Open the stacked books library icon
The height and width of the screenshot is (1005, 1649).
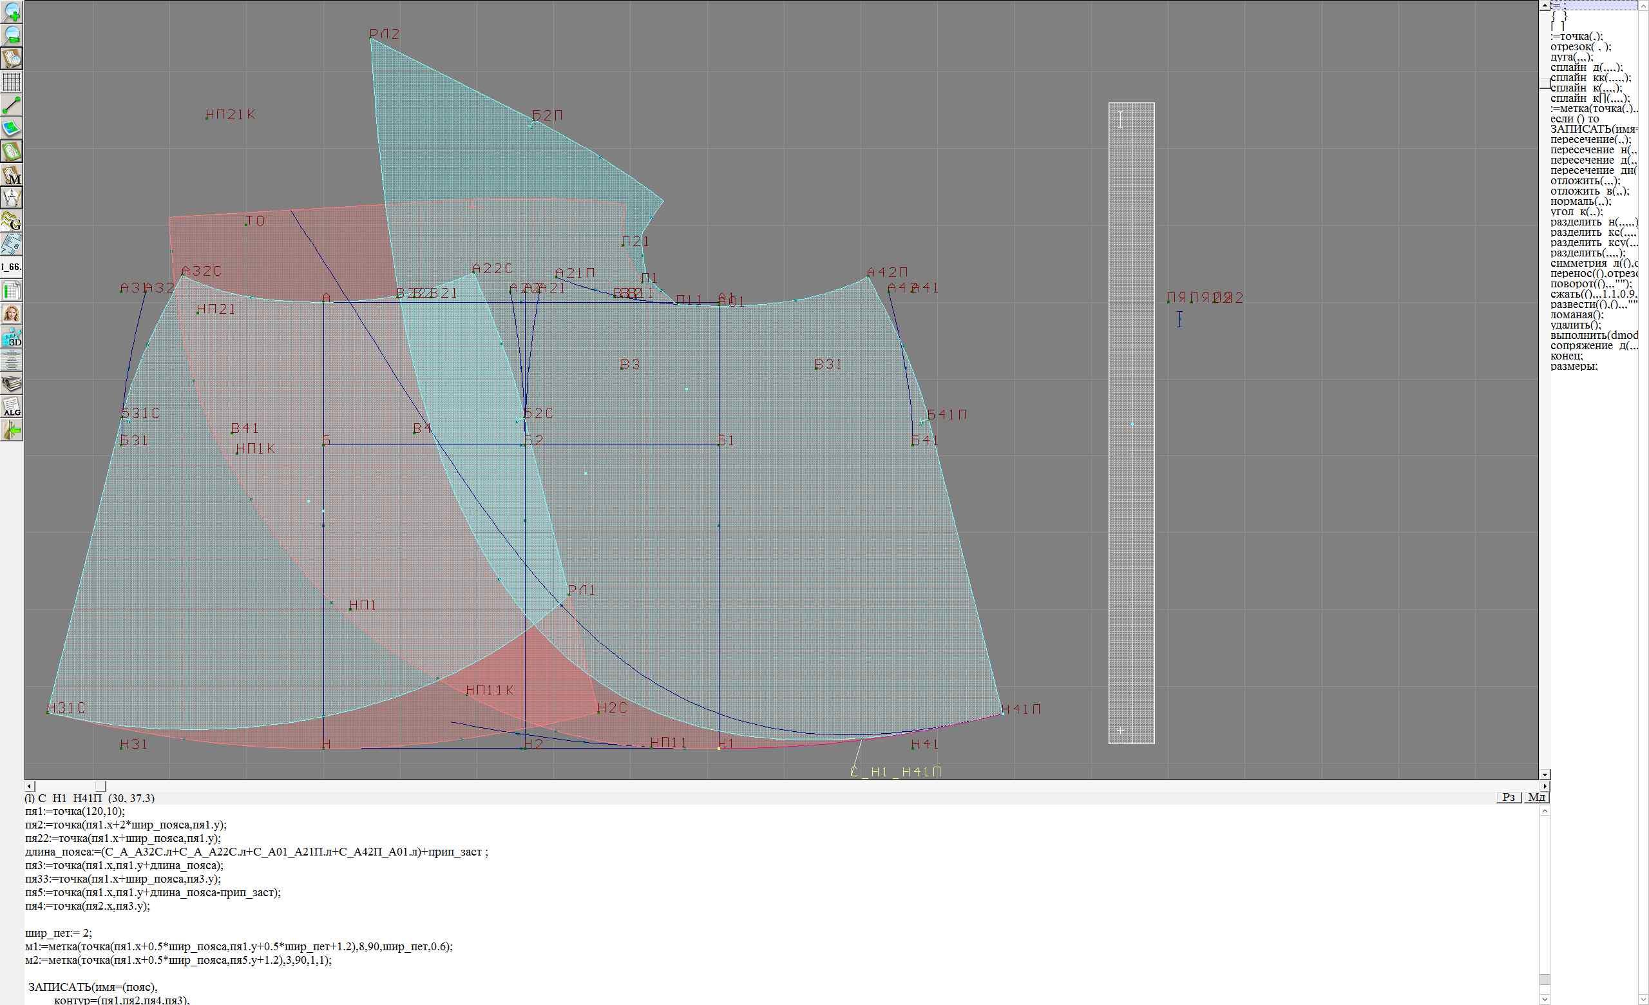12,383
